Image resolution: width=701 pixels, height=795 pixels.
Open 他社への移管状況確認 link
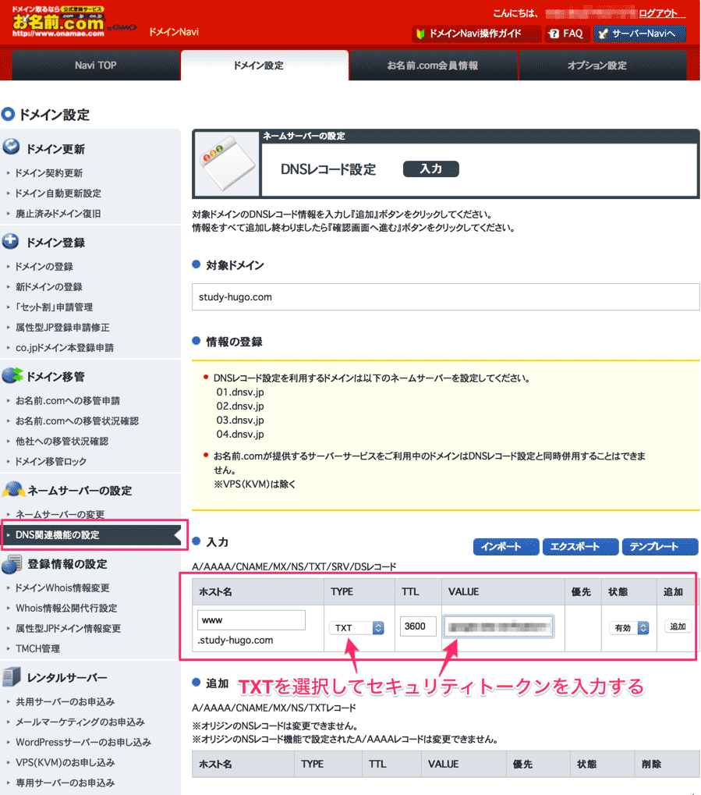click(x=62, y=441)
